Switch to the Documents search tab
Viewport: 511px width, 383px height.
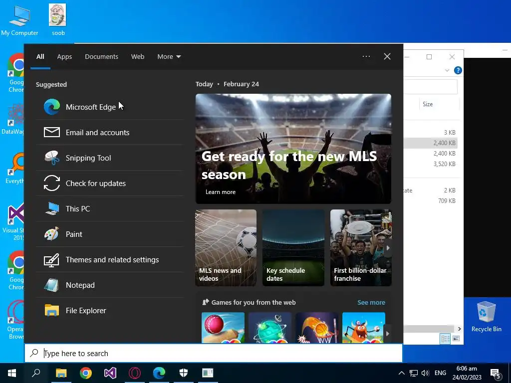point(101,57)
